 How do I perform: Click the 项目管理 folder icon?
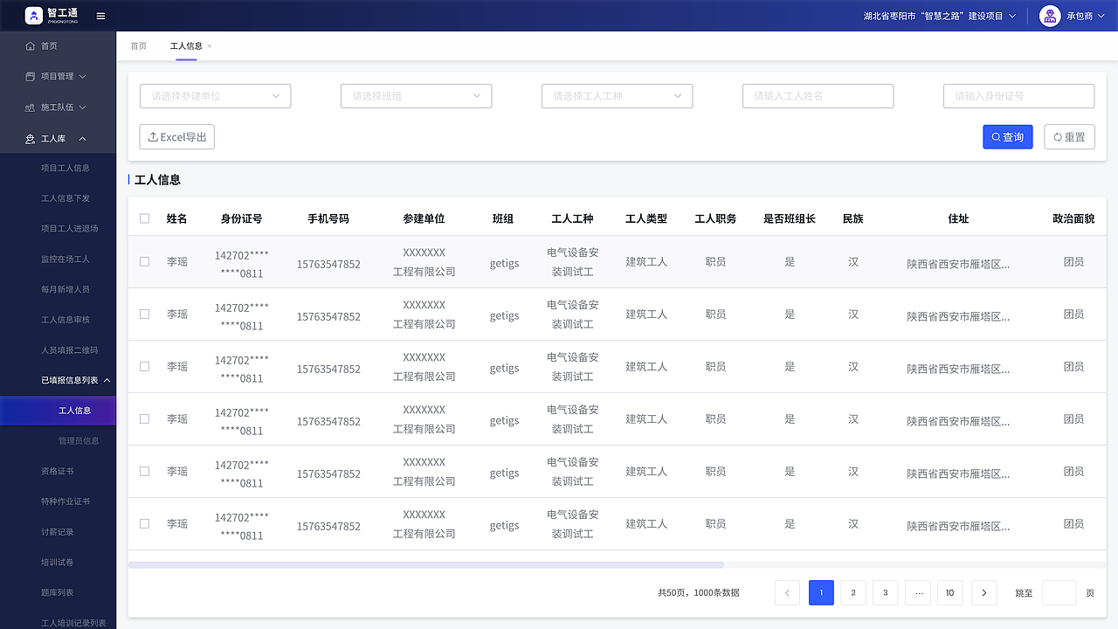click(x=30, y=75)
